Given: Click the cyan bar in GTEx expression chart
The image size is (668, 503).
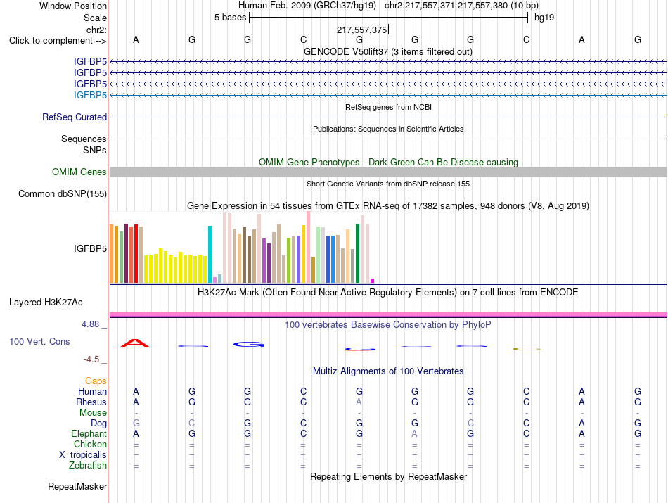Looking at the screenshot, I should tap(210, 255).
